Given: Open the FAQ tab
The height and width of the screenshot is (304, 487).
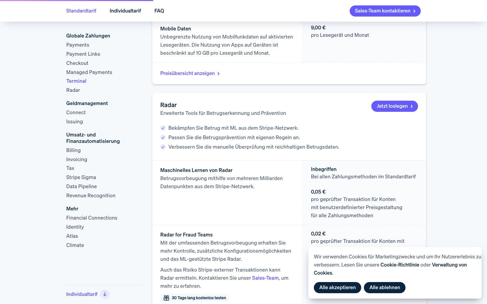Looking at the screenshot, I should (159, 11).
